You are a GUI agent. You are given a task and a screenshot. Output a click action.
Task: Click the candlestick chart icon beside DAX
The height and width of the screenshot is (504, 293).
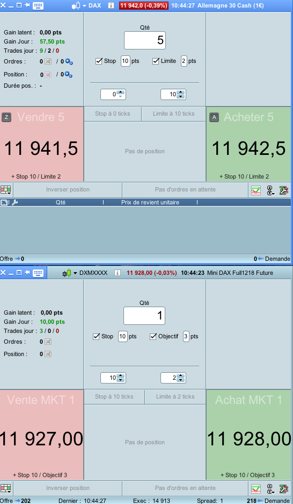pos(76,5)
